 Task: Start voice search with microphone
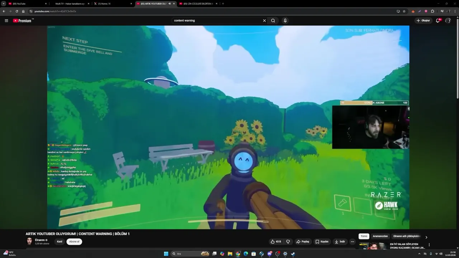click(285, 21)
